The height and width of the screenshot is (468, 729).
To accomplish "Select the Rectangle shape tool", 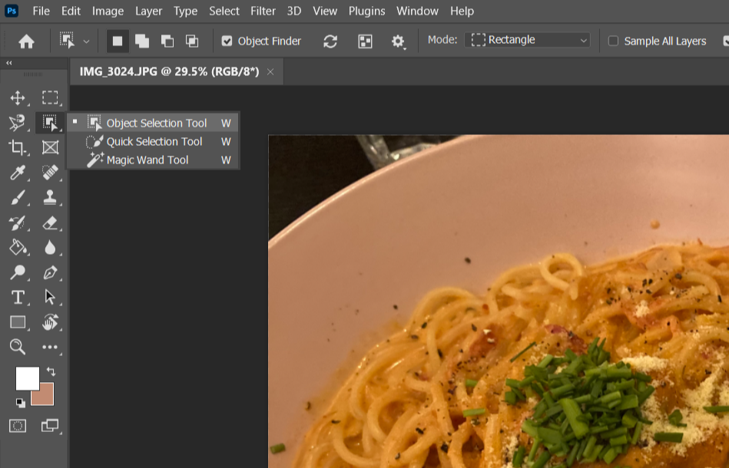I will 18,321.
